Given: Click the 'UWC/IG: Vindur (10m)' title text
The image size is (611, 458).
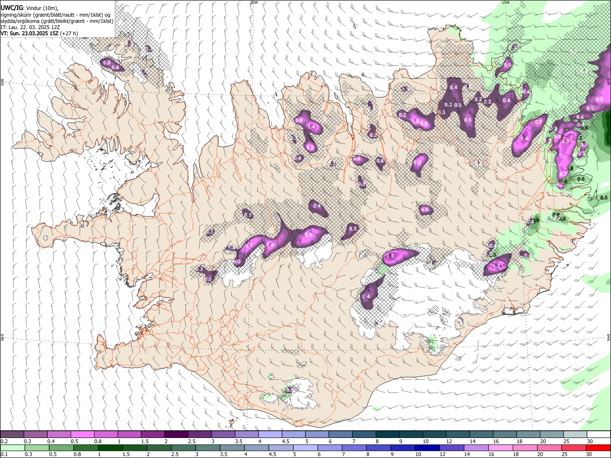Looking at the screenshot, I should coord(30,8).
